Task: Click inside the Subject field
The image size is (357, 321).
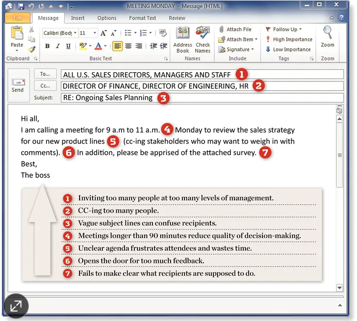Action: [202, 98]
